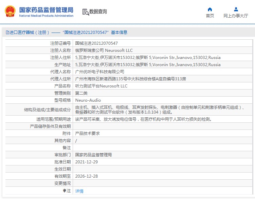Screen dimensions: 255x199
Task: Click registrant name 俄罗斯瑞索公司 Neurosoft LLC
Action: (x=104, y=51)
